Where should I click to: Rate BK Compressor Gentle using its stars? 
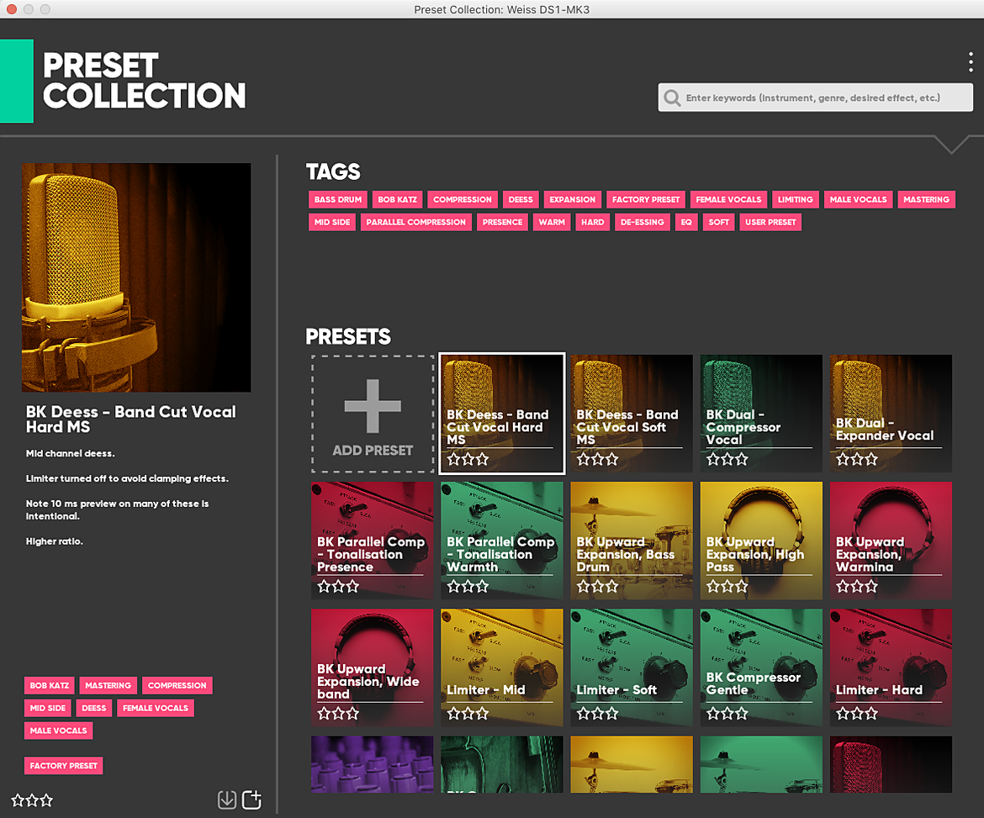[727, 713]
